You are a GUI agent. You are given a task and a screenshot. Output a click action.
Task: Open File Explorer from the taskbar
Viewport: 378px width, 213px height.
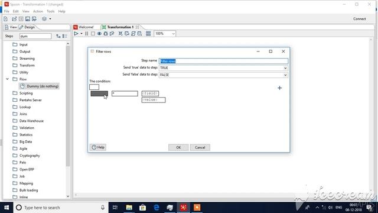tap(129, 208)
